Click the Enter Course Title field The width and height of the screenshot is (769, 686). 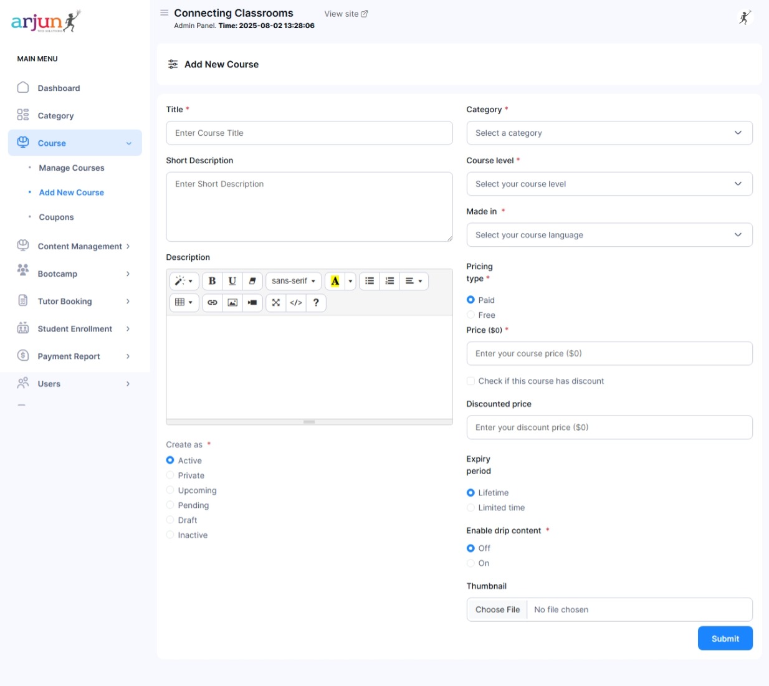point(309,133)
